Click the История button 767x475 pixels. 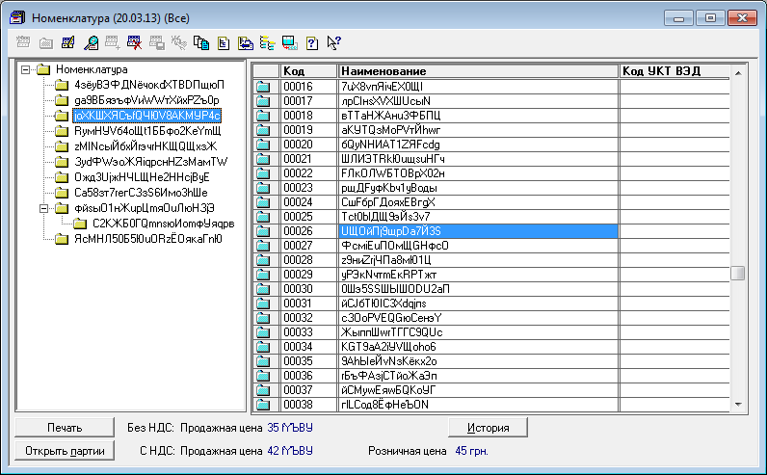[x=489, y=428]
